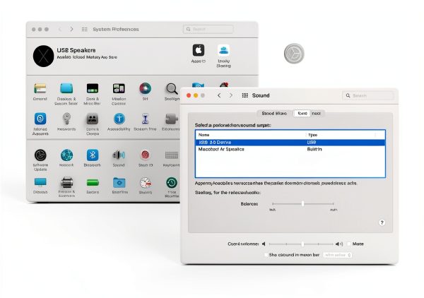Screen dimensions: 424x298
Task: Click the high volume speaker icon
Action: tap(339, 244)
